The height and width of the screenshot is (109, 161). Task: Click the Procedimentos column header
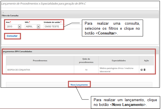(40, 61)
